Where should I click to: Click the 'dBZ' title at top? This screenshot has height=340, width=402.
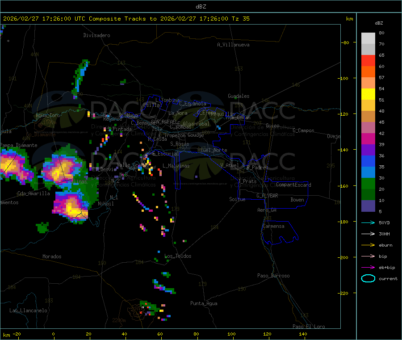pyautogui.click(x=201, y=7)
